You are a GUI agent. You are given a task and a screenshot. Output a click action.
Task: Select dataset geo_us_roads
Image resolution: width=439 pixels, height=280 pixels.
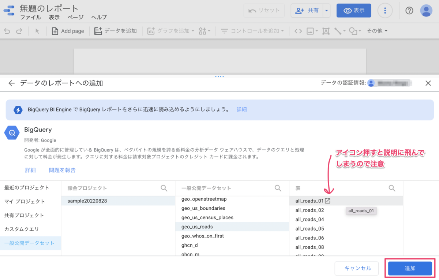pyautogui.click(x=232, y=227)
